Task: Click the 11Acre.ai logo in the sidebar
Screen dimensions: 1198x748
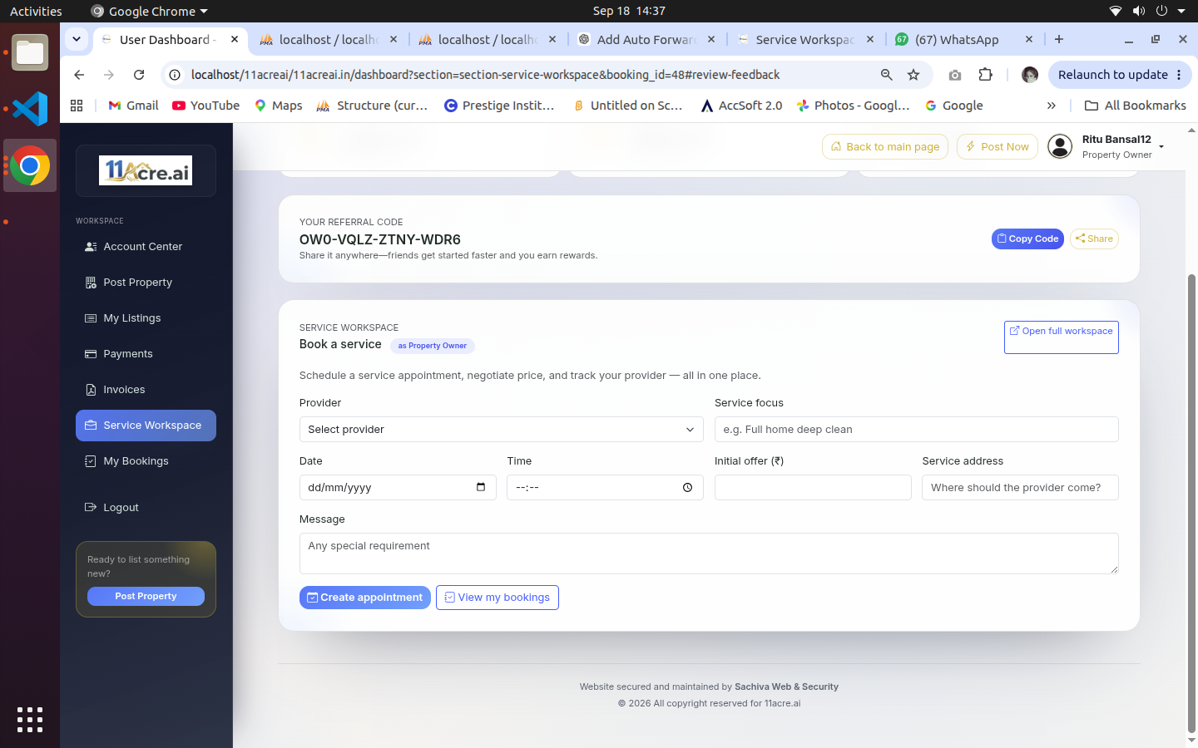Action: point(146,170)
